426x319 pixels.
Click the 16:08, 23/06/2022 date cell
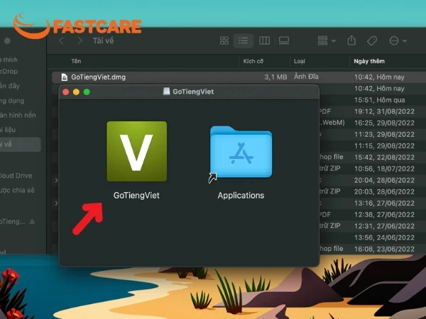coord(384,249)
